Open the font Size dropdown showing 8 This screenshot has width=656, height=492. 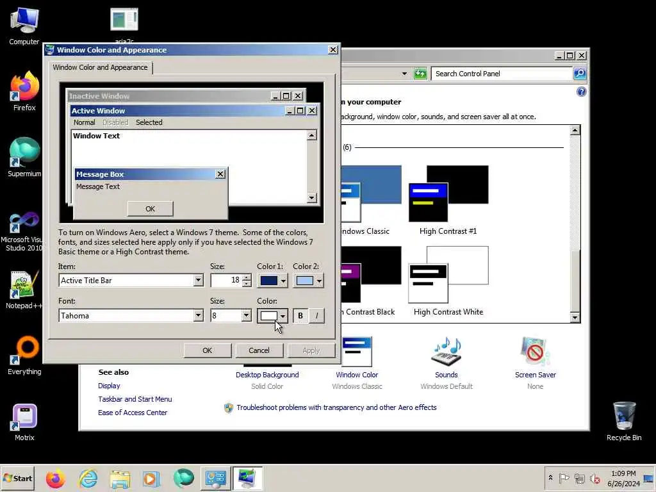247,315
